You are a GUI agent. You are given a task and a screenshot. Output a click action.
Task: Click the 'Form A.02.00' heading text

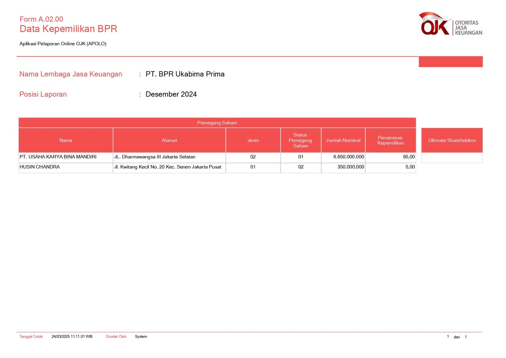click(41, 19)
